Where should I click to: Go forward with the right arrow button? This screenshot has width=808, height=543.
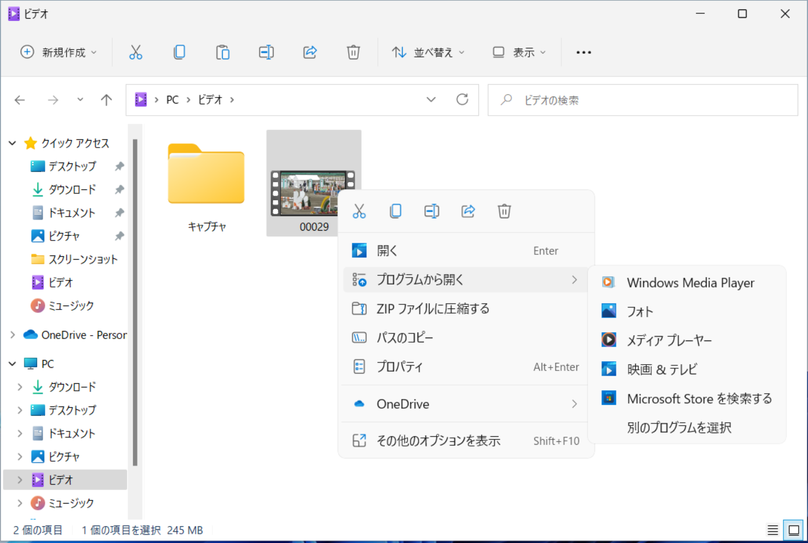[53, 100]
